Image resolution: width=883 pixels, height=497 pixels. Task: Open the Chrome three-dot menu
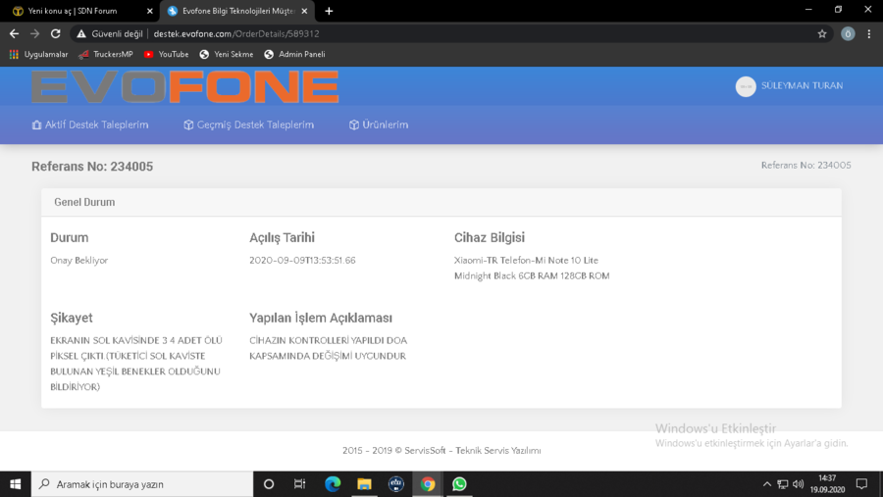click(869, 33)
